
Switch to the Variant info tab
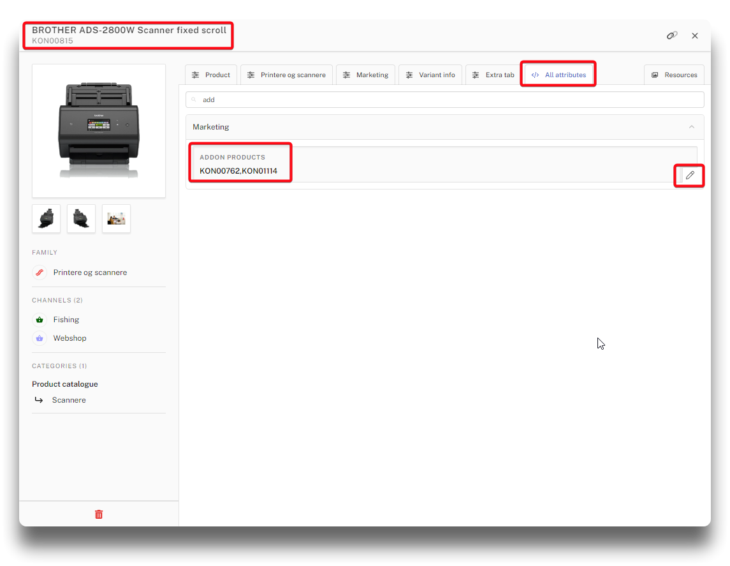click(x=430, y=75)
